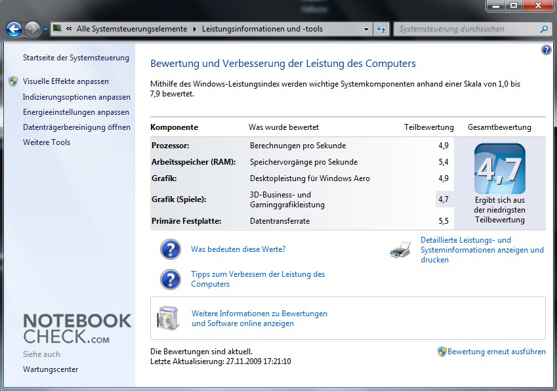Click the 'Gesamtbewertung' column header
This screenshot has width=557, height=391.
pos(499,127)
